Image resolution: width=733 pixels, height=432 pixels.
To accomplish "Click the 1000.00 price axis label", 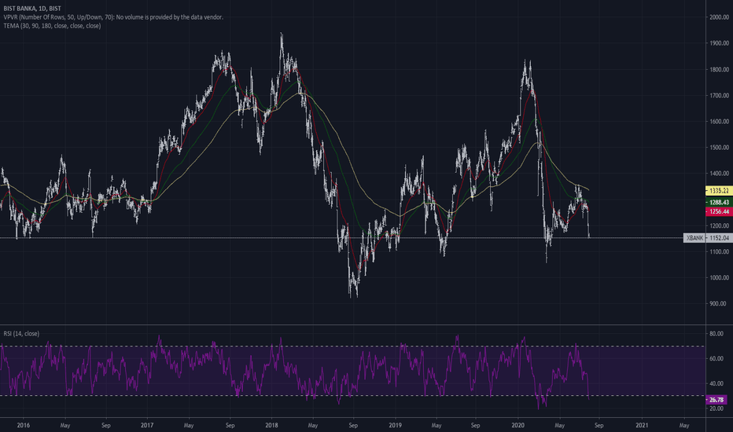I will pyautogui.click(x=719, y=277).
